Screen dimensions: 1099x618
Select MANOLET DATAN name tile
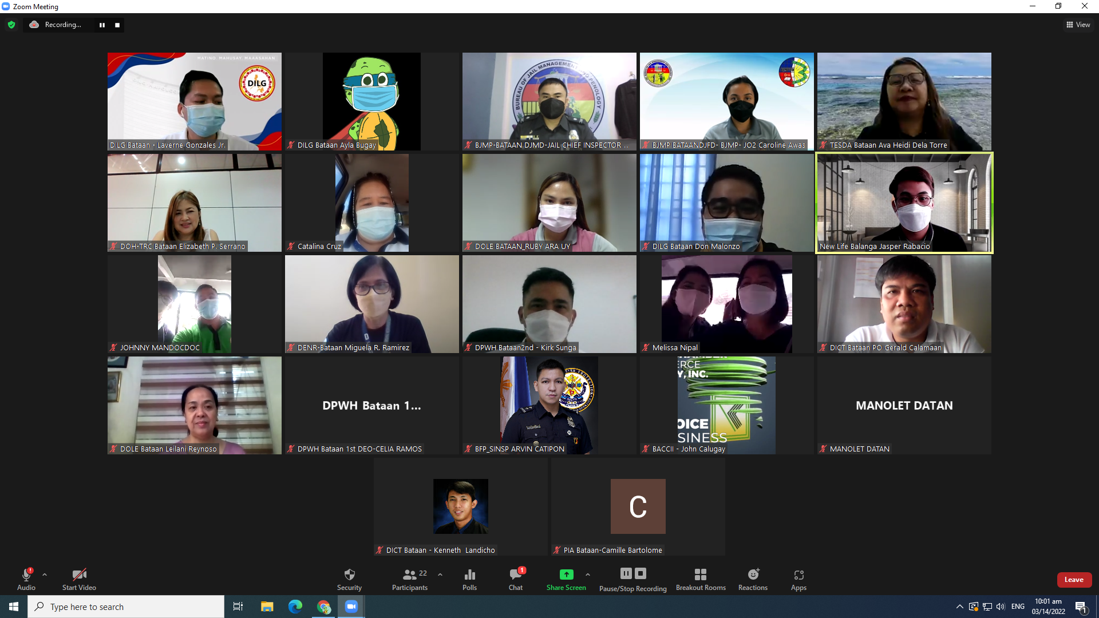coord(904,406)
